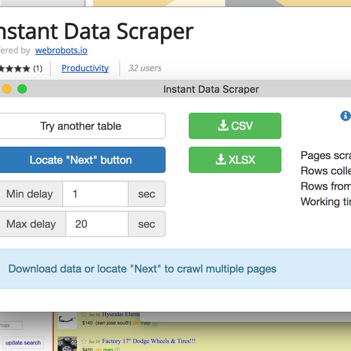The width and height of the screenshot is (351, 351).
Task: Download data as CSV
Action: (235, 126)
